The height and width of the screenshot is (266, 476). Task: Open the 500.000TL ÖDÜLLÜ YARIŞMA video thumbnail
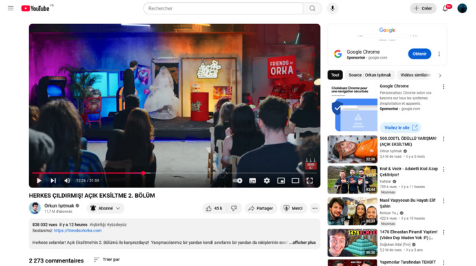coord(352,150)
